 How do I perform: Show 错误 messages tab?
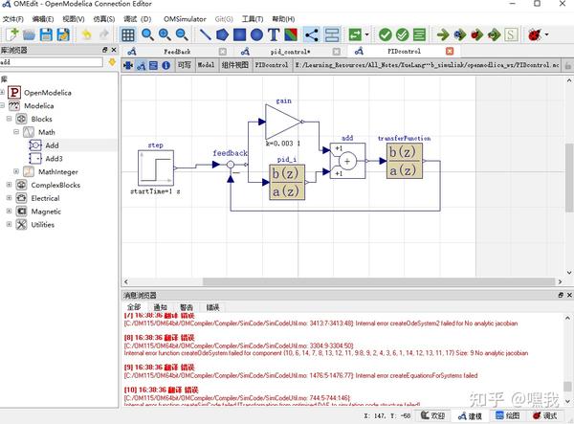[212, 307]
